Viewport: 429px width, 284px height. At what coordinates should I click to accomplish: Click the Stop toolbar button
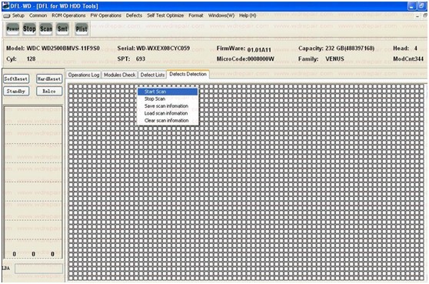pos(29,28)
